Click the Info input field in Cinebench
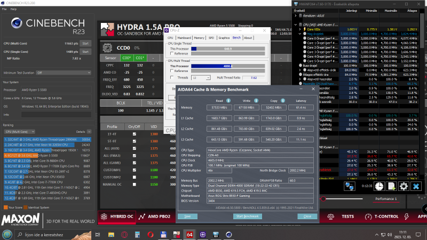 (x=57, y=115)
